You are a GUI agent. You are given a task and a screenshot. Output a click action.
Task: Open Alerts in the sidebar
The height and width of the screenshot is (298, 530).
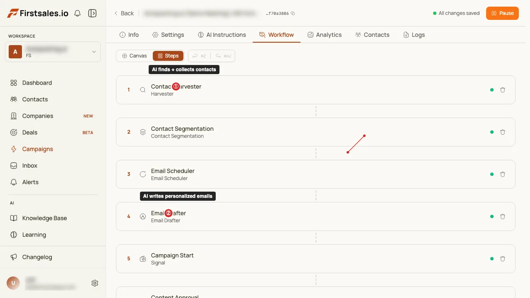[53, 182]
